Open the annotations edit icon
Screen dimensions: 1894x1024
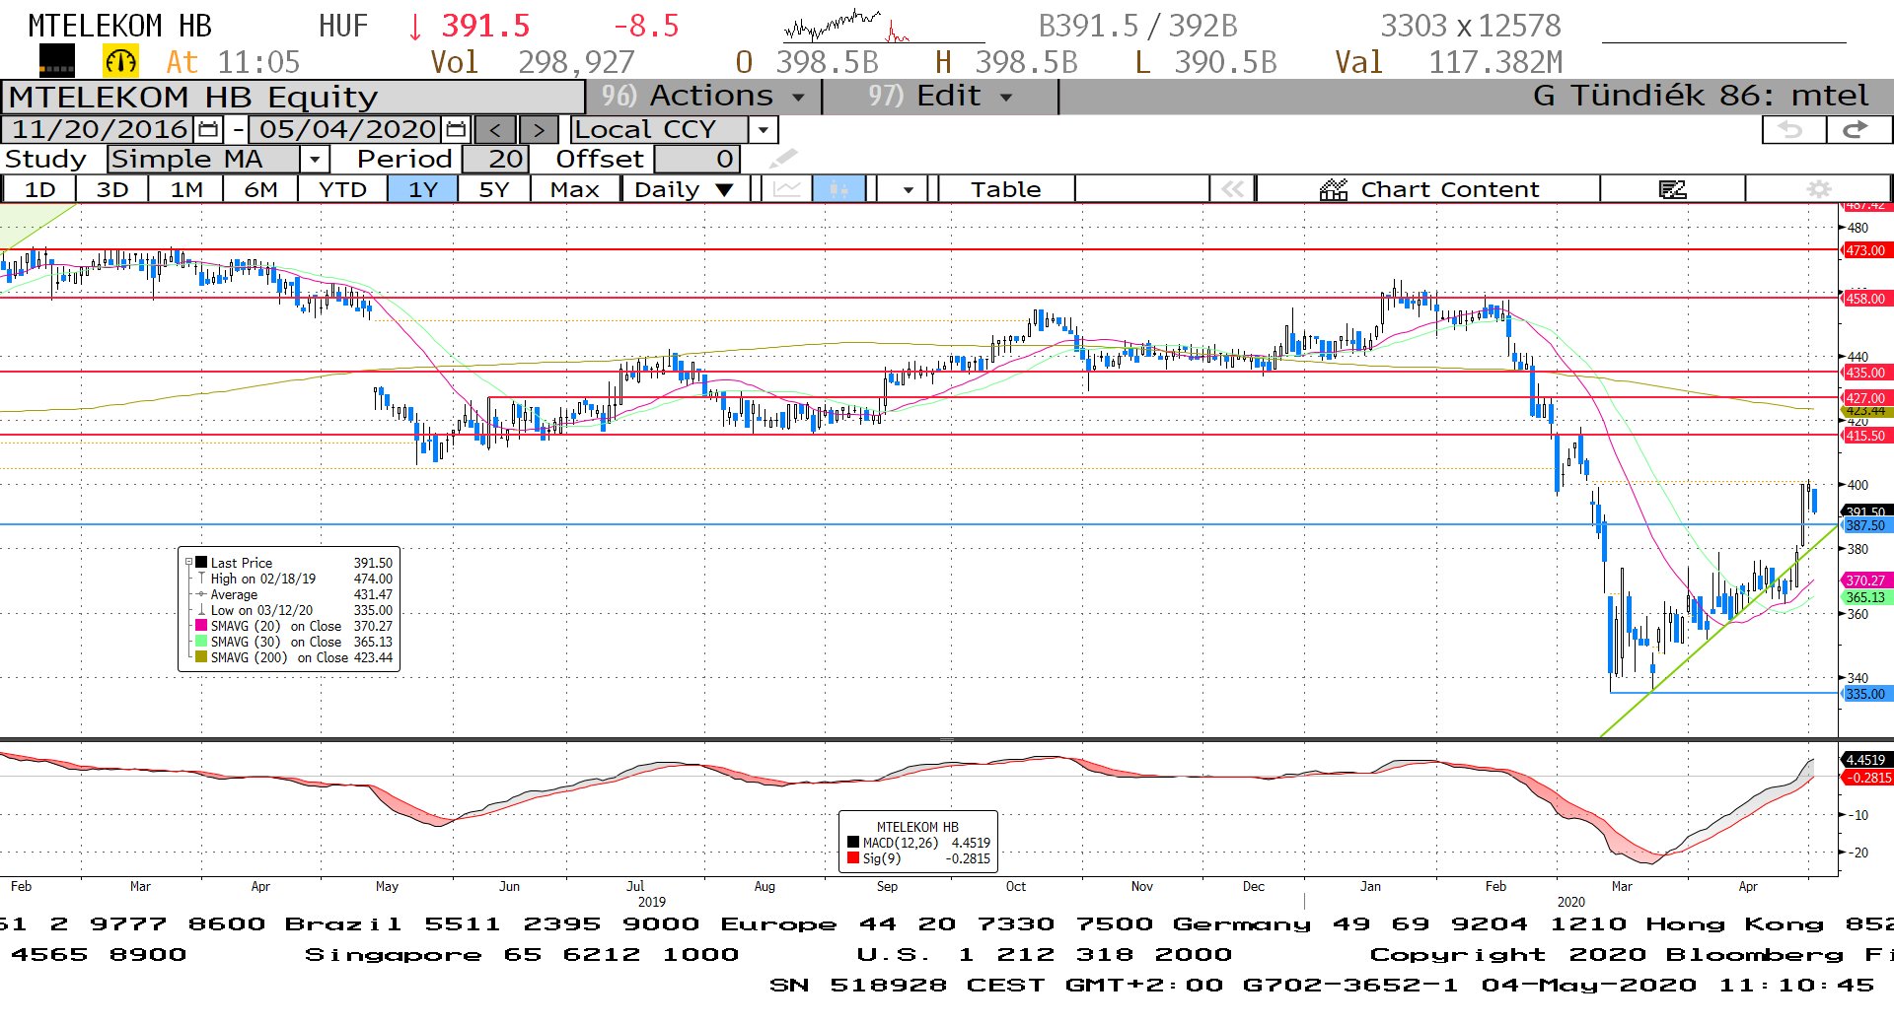click(x=1672, y=188)
